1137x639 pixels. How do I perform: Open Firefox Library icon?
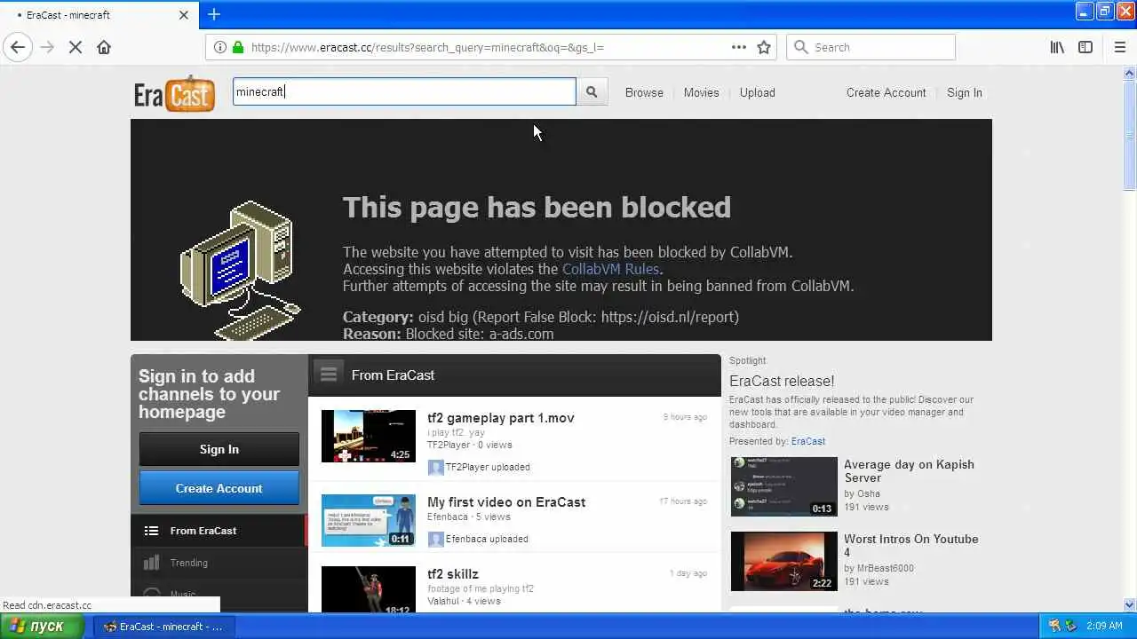tap(1057, 47)
